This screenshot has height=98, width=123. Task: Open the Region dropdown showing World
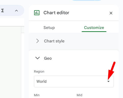tap(74, 81)
